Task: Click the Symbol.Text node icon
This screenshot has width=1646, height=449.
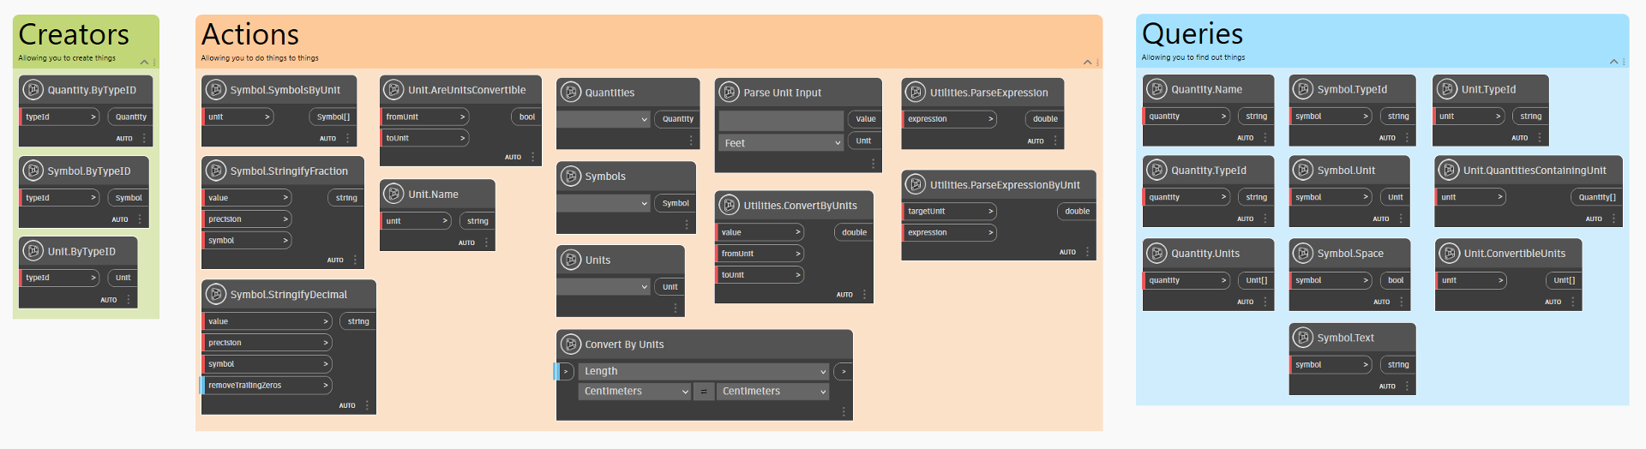Action: click(1302, 338)
